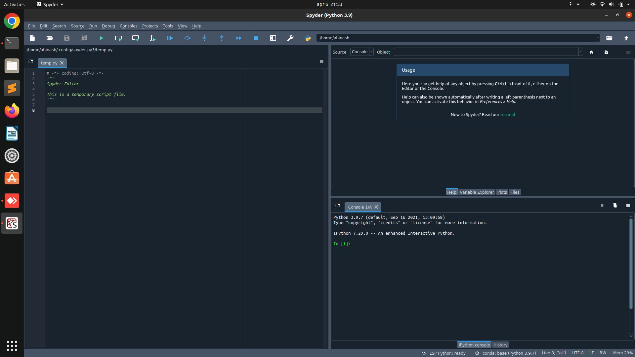This screenshot has height=357, width=635.
Task: Open the PYTHONPATH manager Python icon
Action: (x=308, y=38)
